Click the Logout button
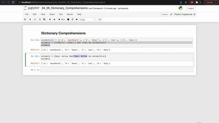The height and width of the screenshot is (123, 219). point(191,8)
